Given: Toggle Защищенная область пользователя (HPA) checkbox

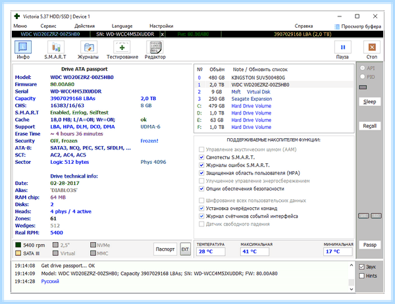Looking at the screenshot, I should click(x=201, y=173).
